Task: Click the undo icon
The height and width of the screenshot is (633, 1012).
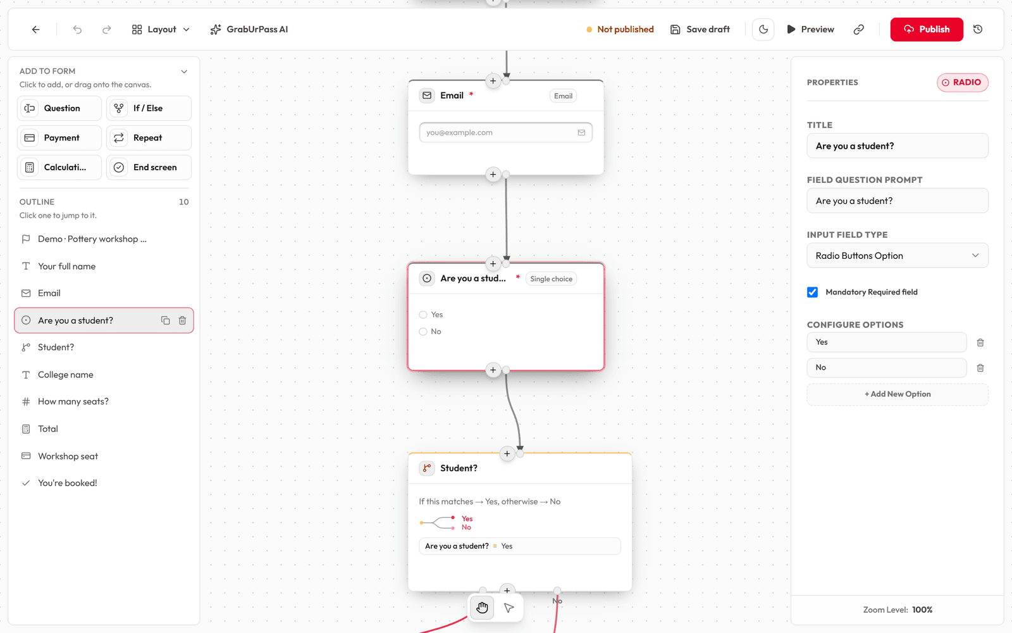Action: [x=77, y=30]
